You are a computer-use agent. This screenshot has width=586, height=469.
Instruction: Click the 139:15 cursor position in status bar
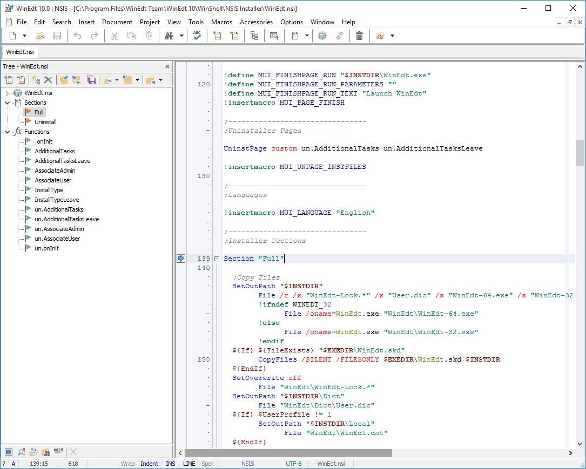39,464
